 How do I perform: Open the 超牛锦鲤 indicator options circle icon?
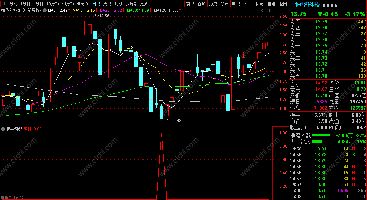[x=3, y=129]
